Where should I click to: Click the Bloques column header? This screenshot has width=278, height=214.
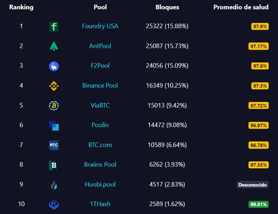point(167,7)
